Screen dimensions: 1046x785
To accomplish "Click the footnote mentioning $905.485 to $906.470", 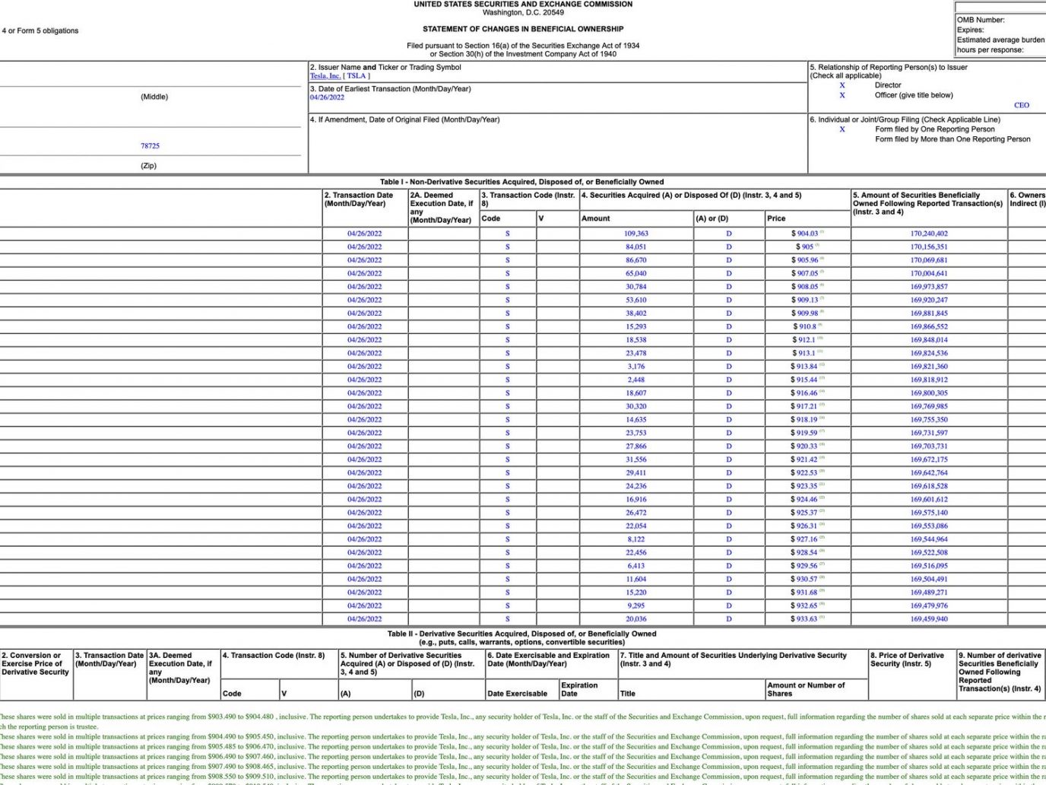I will [523, 746].
